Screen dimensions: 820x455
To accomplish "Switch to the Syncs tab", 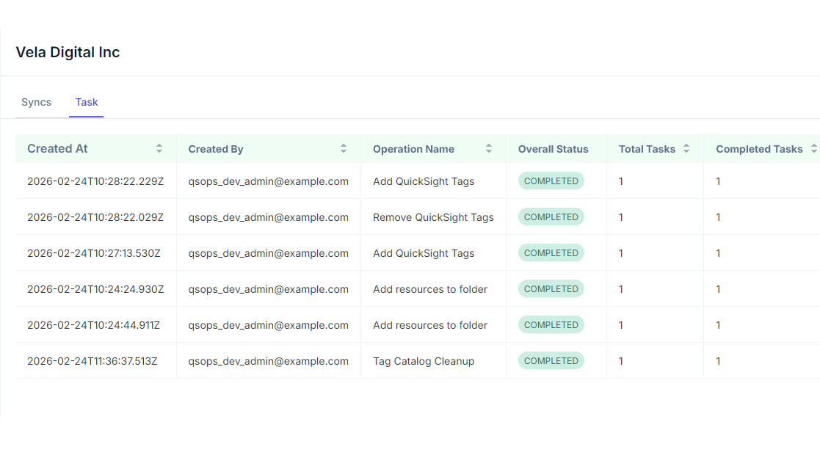I will tap(36, 102).
